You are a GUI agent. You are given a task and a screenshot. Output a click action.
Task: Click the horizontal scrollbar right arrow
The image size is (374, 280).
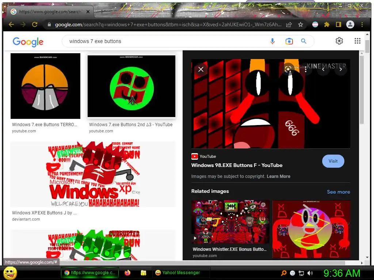tap(362, 263)
